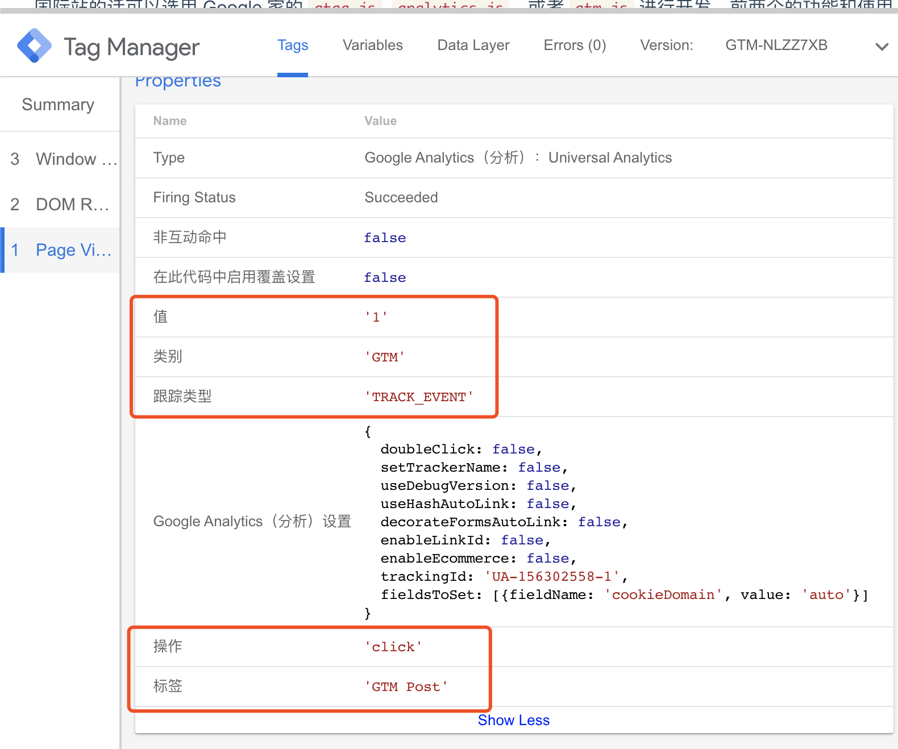
Task: Click the '1' value
Action: (x=376, y=318)
